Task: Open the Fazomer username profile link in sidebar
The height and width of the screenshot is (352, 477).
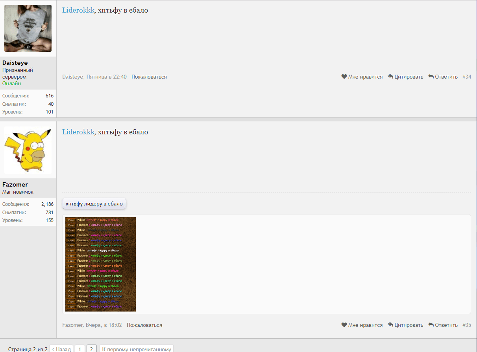Action: pyautogui.click(x=15, y=185)
